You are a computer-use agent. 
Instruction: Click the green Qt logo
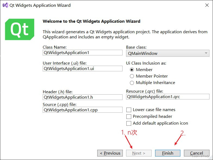coord(20,29)
